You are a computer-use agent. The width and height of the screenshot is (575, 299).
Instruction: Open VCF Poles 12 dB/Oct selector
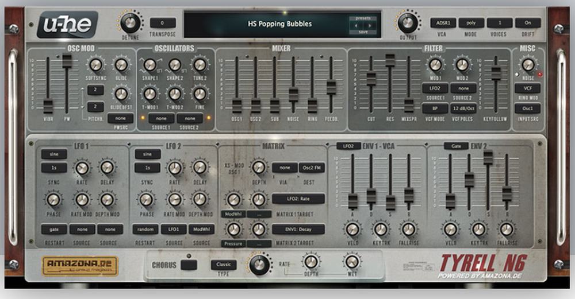click(x=463, y=108)
